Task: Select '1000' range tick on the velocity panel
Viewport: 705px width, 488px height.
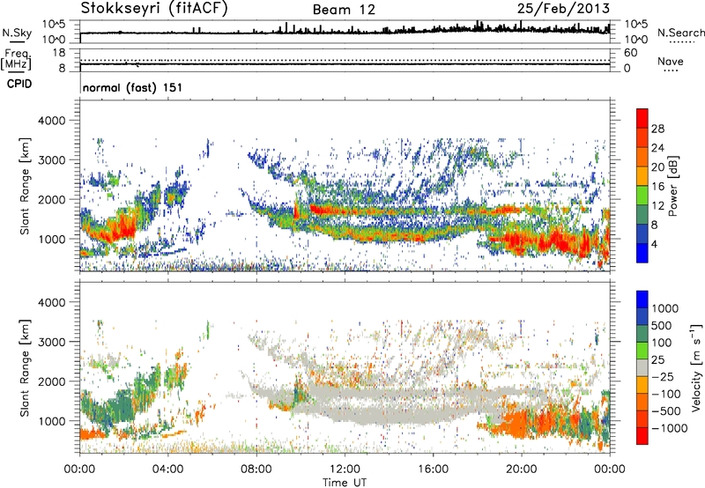Action: (x=51, y=421)
